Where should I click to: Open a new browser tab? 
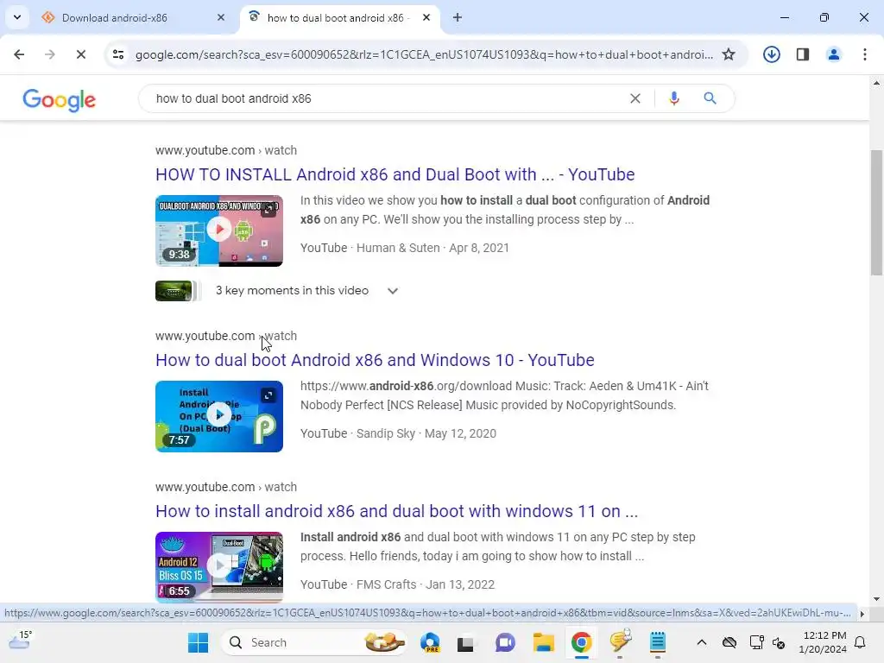[x=458, y=17]
